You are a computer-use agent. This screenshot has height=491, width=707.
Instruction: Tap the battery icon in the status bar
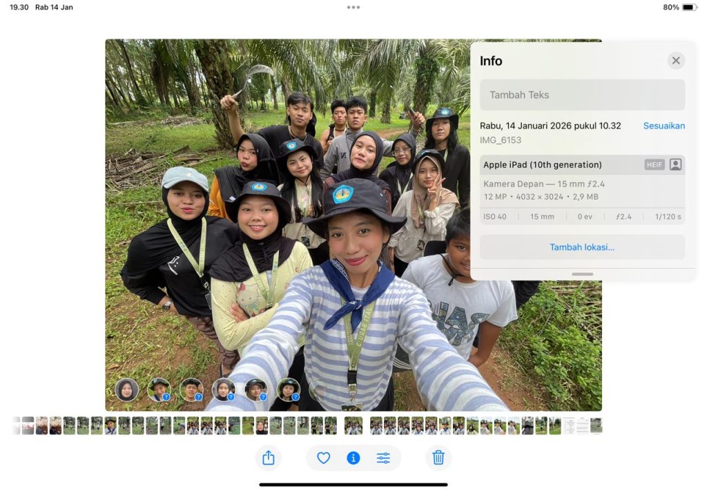click(x=689, y=8)
